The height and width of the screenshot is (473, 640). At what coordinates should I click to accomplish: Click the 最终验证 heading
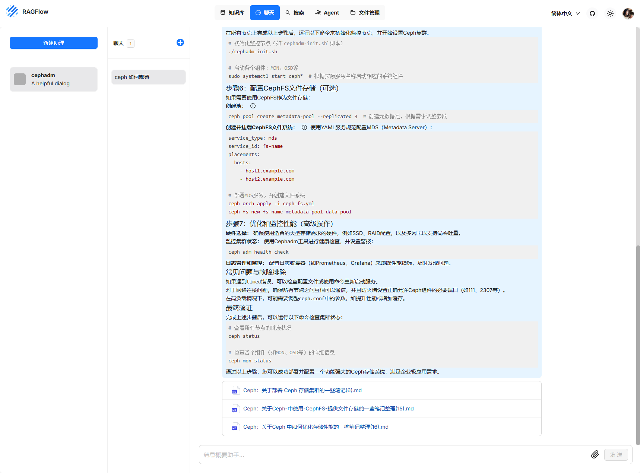(x=239, y=308)
